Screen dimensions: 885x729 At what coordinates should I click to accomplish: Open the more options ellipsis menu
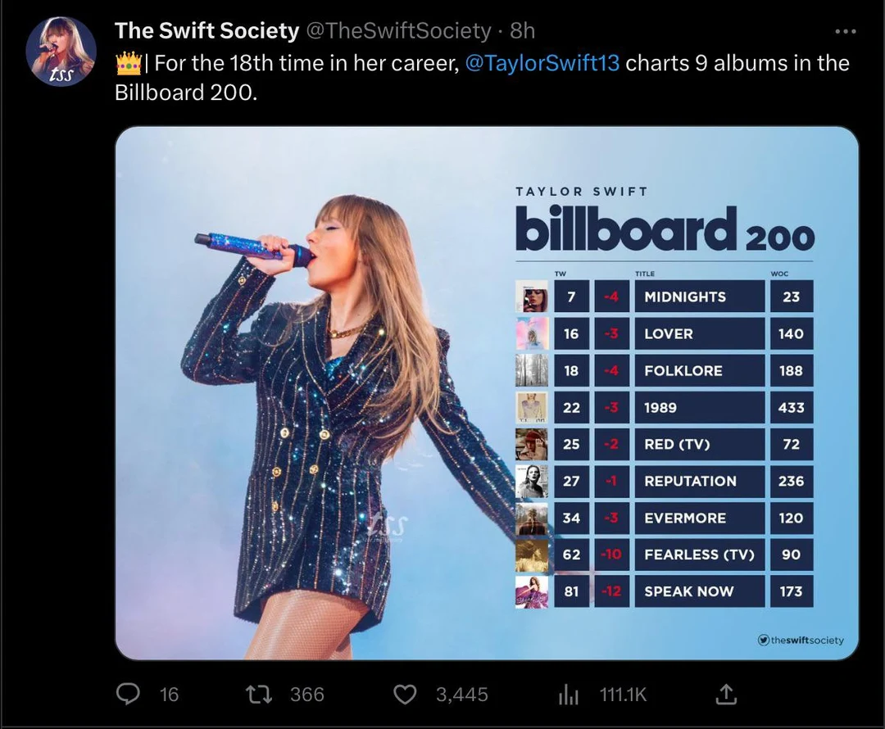[x=844, y=31]
